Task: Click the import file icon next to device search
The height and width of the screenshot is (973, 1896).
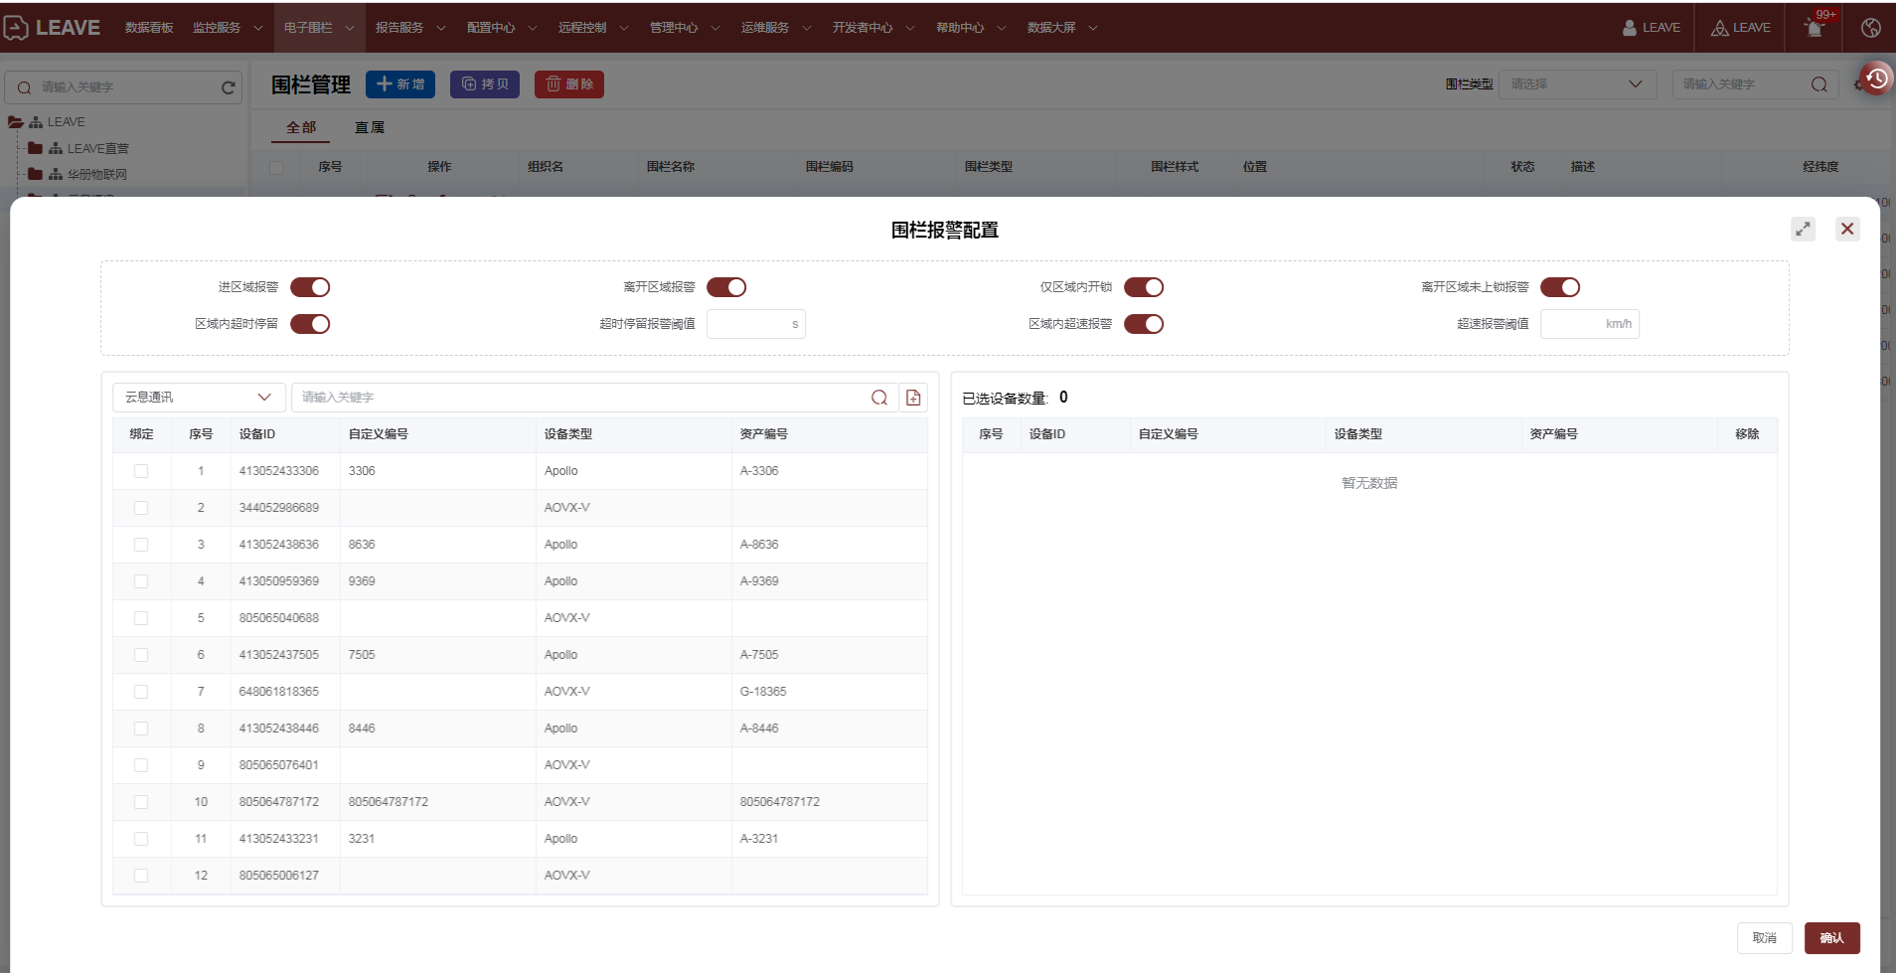Action: pos(913,398)
